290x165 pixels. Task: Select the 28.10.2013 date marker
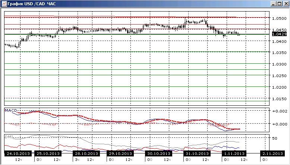(86, 153)
